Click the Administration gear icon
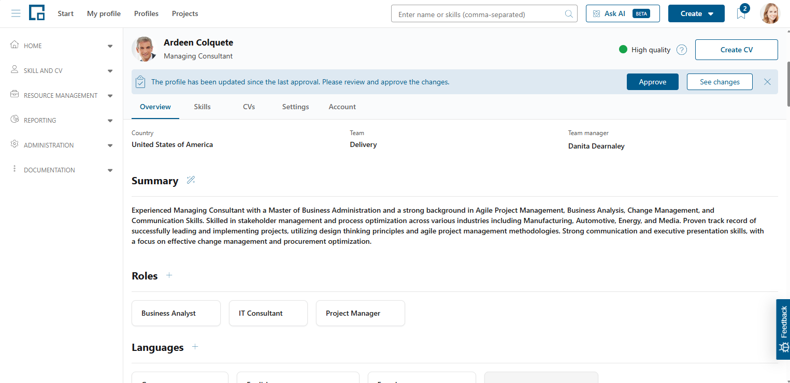Screen dimensions: 790x383 click(15, 144)
